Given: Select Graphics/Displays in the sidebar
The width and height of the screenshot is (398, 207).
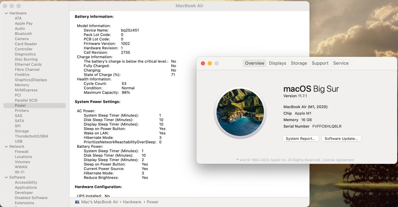Looking at the screenshot, I should tap(31, 80).
